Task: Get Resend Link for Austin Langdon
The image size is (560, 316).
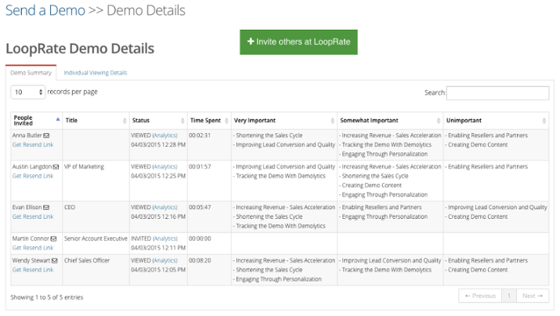Action: click(33, 176)
